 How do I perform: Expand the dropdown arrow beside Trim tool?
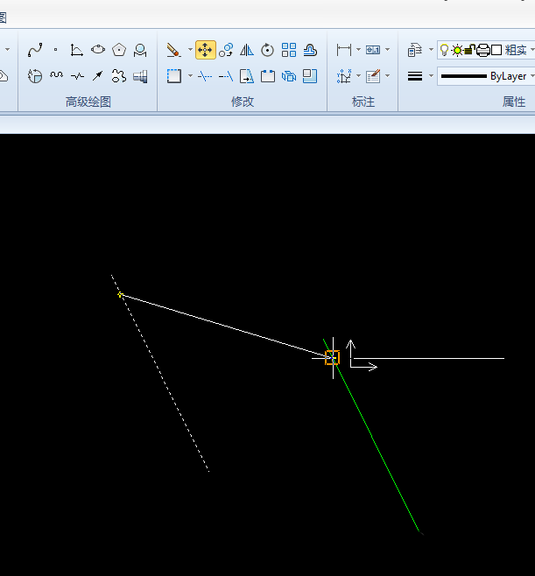pyautogui.click(x=190, y=76)
